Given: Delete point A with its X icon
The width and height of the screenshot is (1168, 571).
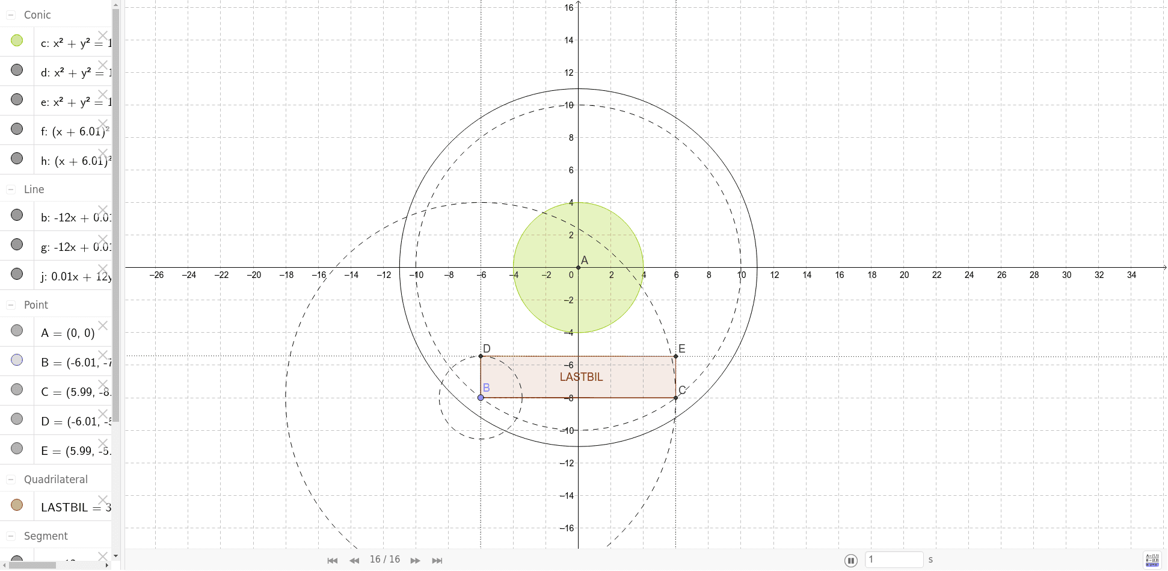Looking at the screenshot, I should click(x=103, y=326).
